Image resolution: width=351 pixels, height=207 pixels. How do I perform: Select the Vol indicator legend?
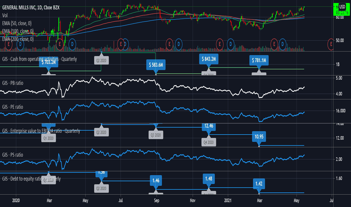point(5,15)
